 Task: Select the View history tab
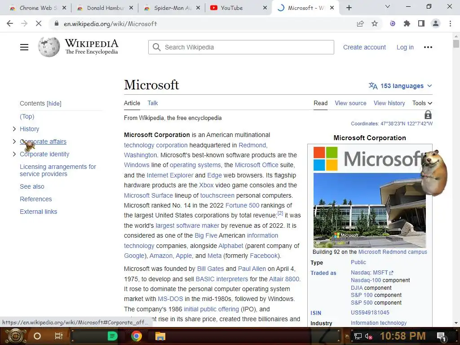click(389, 103)
